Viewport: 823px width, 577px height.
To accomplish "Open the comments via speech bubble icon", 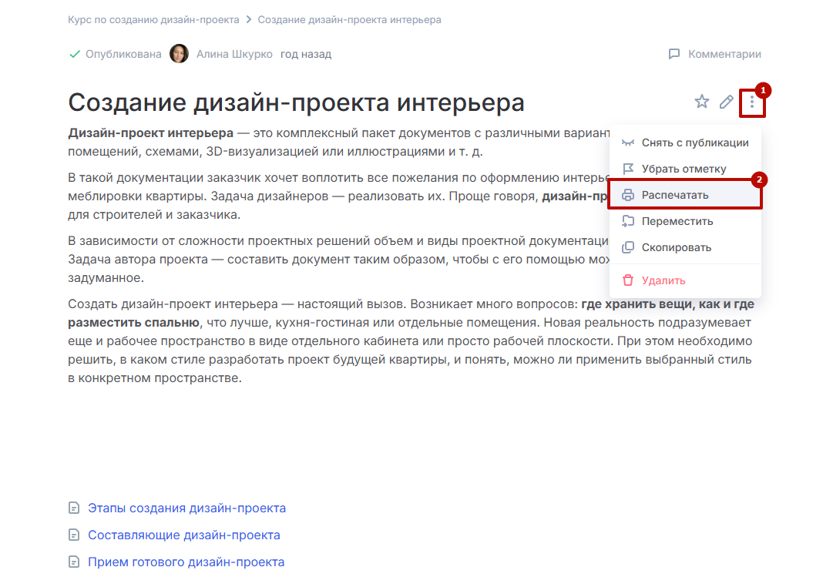I will (x=674, y=54).
